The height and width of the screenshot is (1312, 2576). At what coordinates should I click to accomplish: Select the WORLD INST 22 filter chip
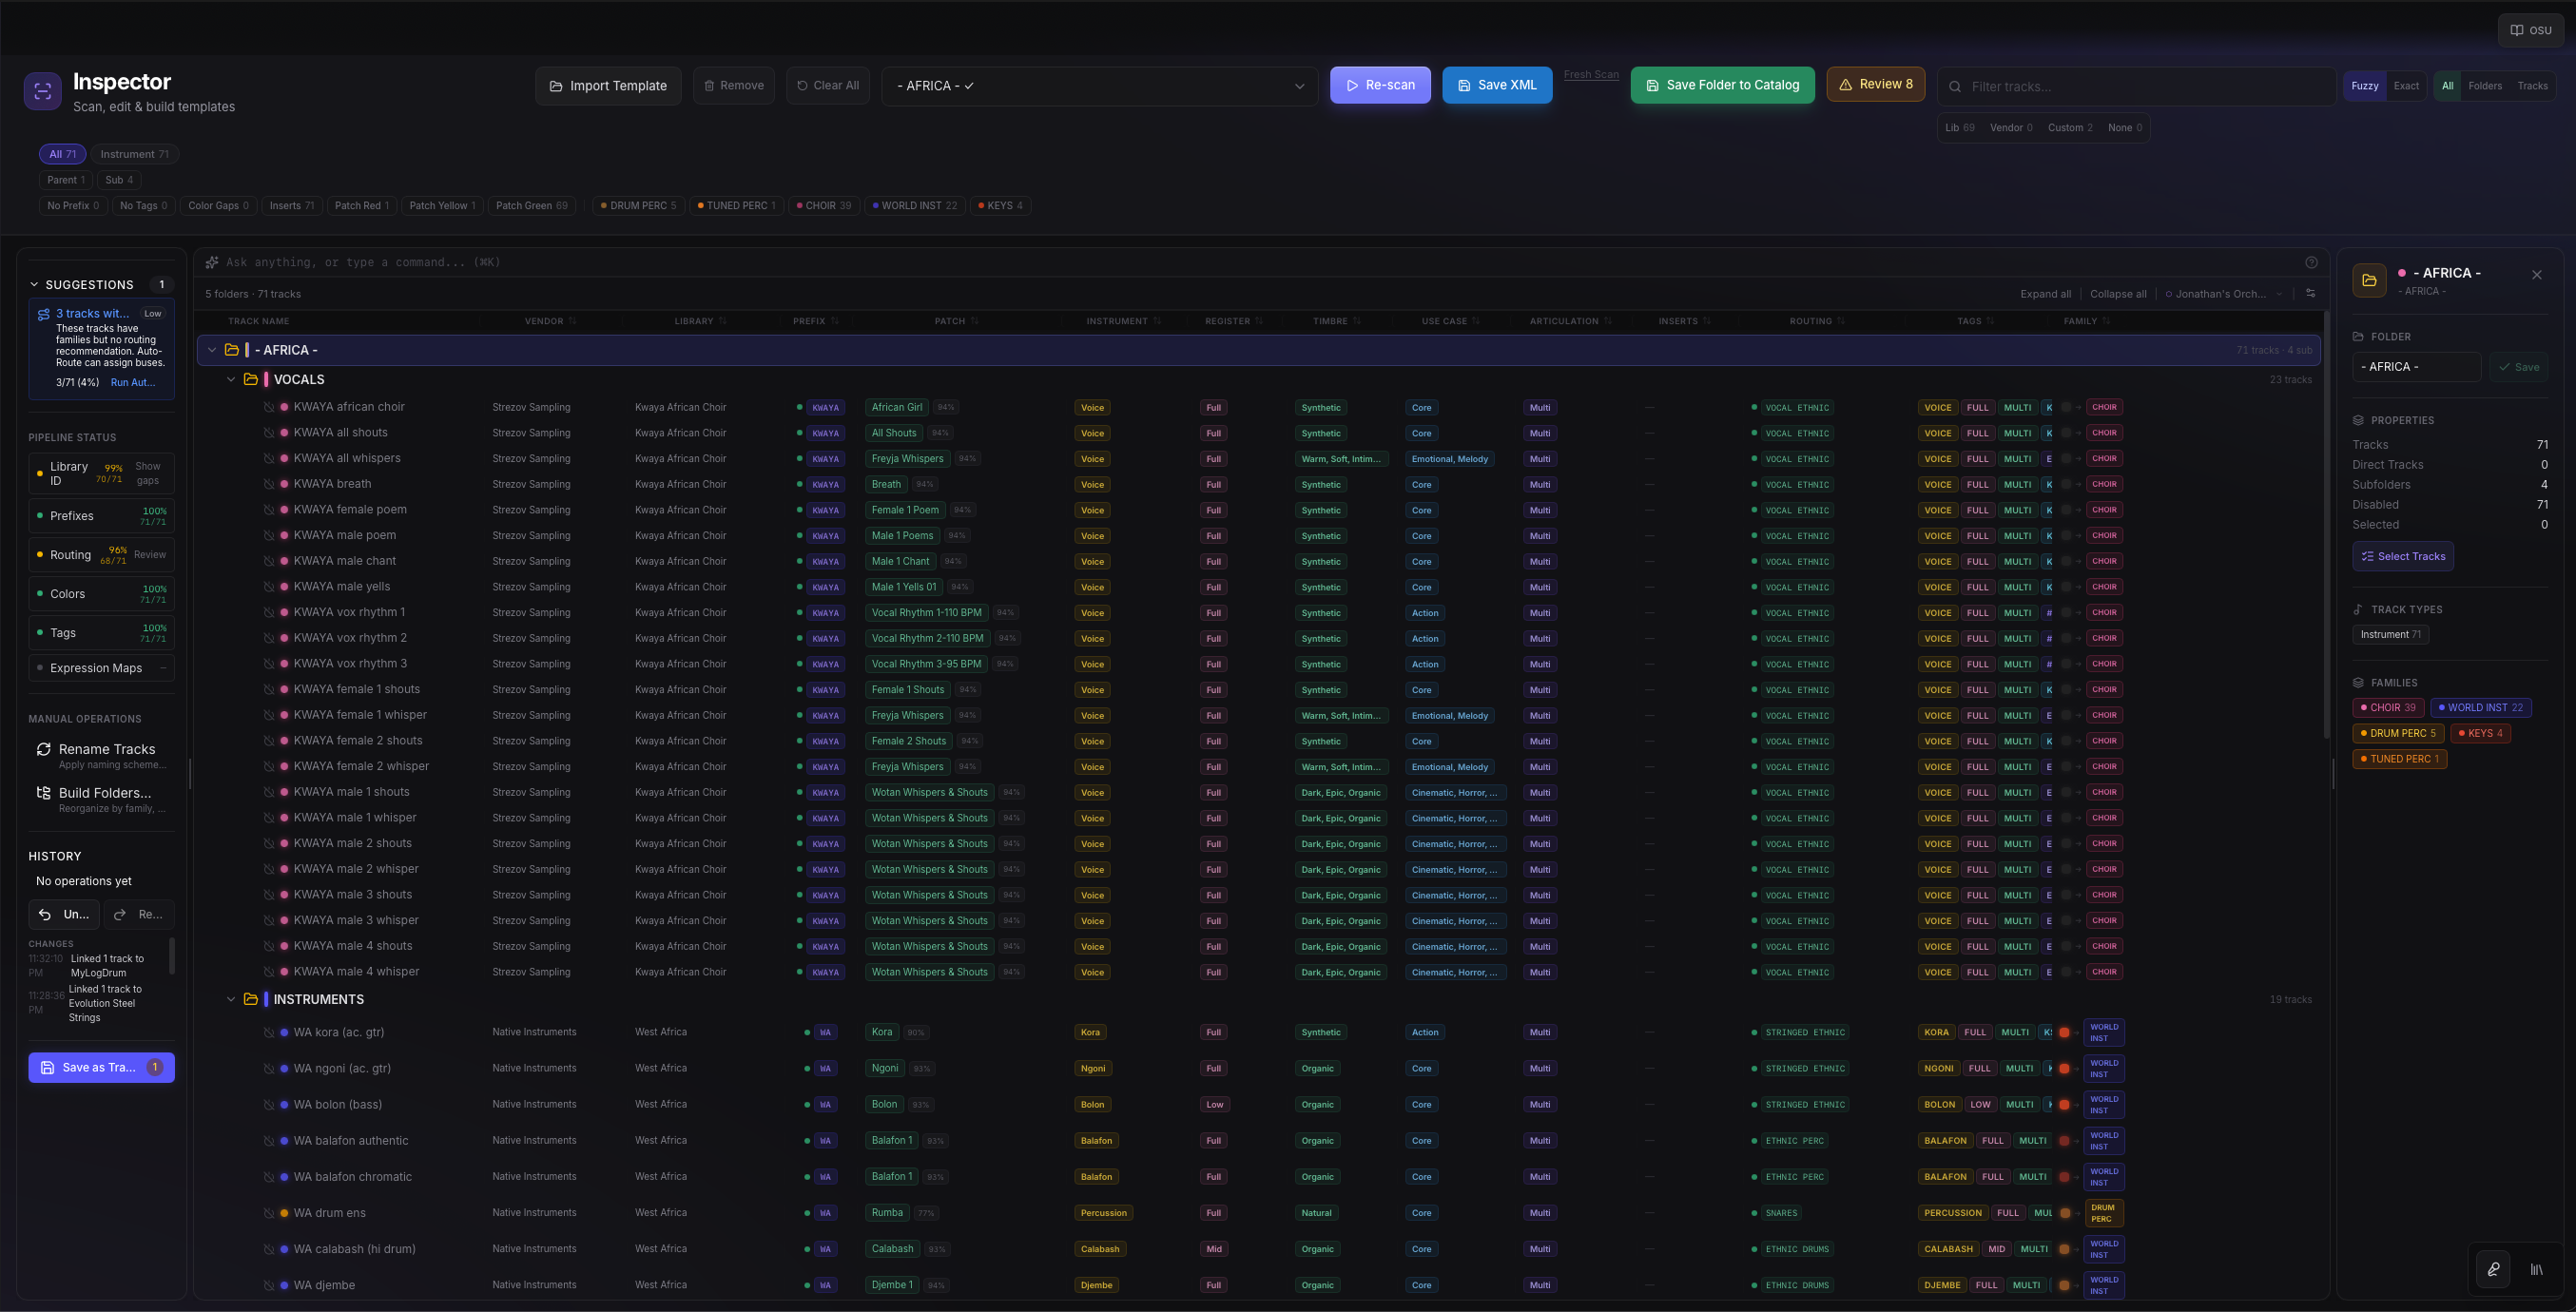pyautogui.click(x=914, y=206)
